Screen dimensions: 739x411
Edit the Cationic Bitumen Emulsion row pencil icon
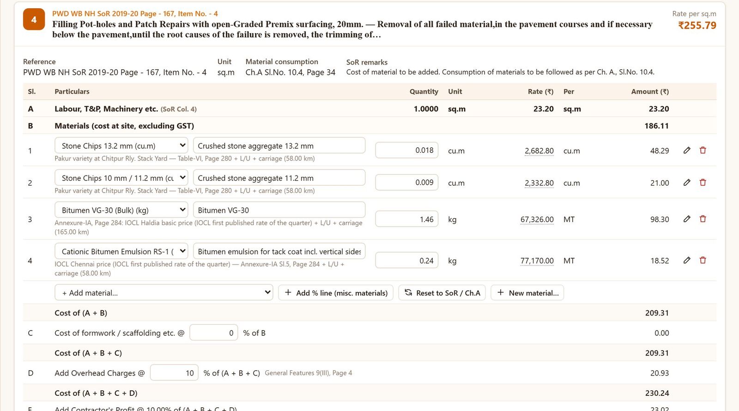tap(687, 260)
